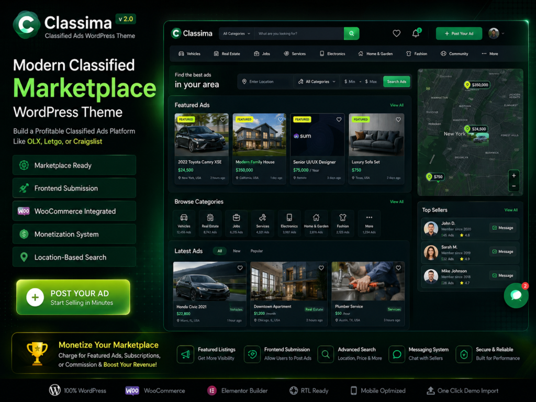Screen dimensions: 536x402
Task: Open Home & Garden category tile
Action: point(316,223)
